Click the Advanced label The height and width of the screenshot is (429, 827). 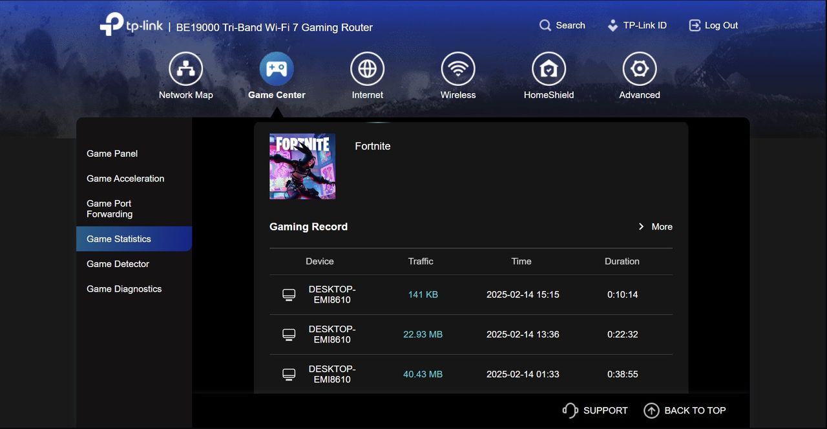tap(640, 95)
